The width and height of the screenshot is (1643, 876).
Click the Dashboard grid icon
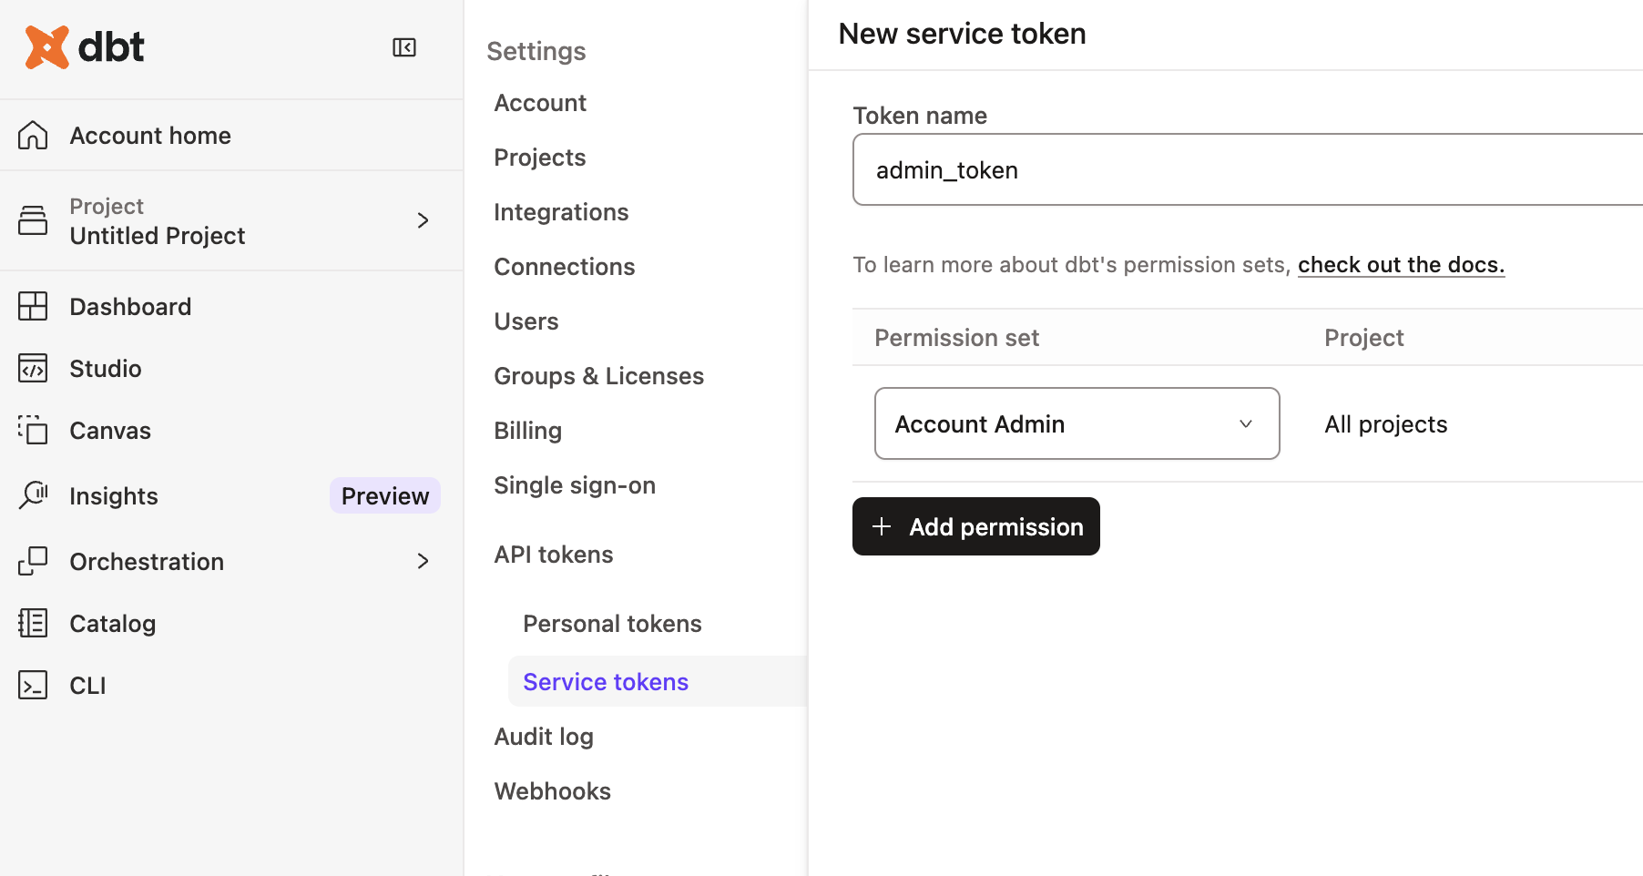pos(33,307)
